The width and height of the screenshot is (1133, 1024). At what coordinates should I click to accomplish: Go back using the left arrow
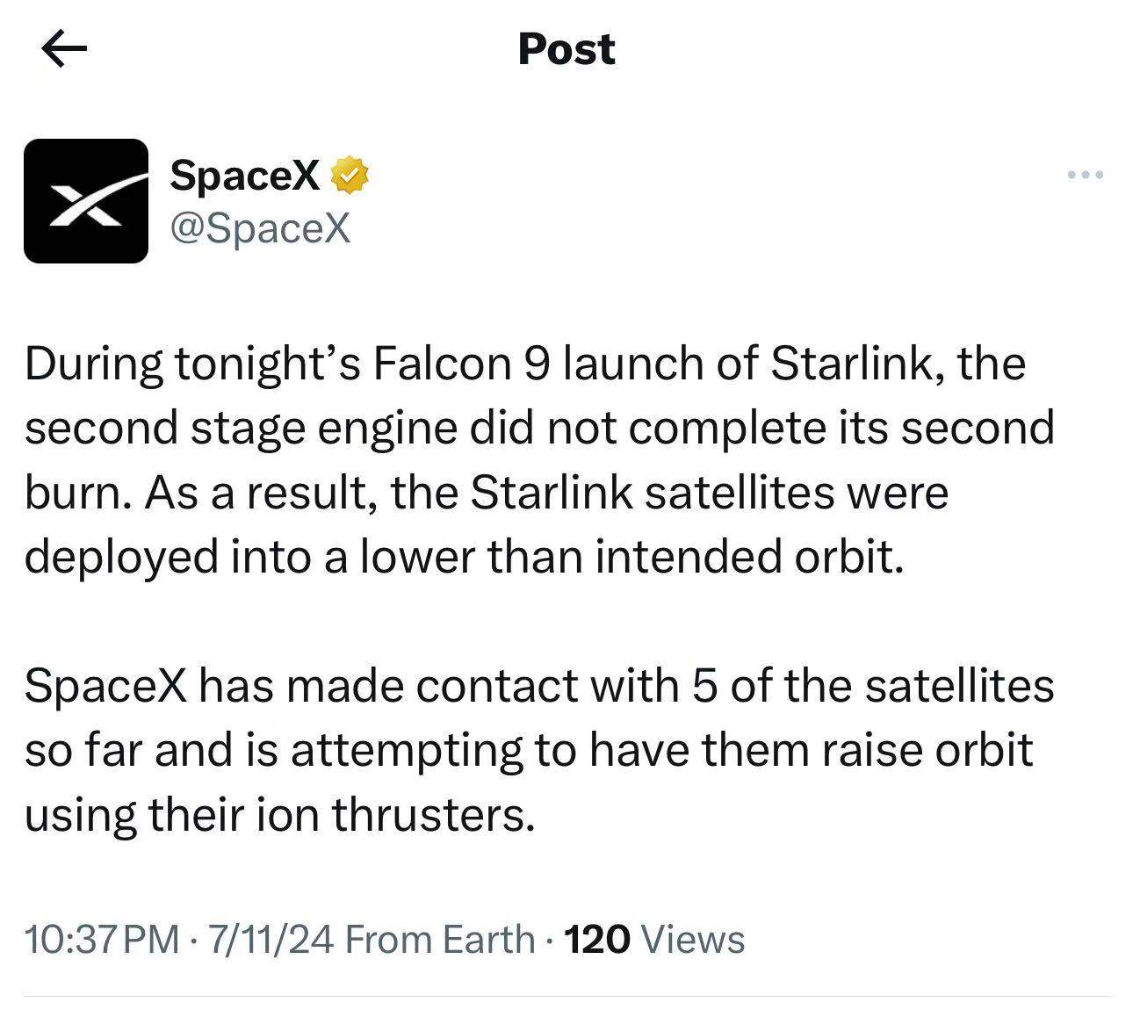tap(65, 49)
